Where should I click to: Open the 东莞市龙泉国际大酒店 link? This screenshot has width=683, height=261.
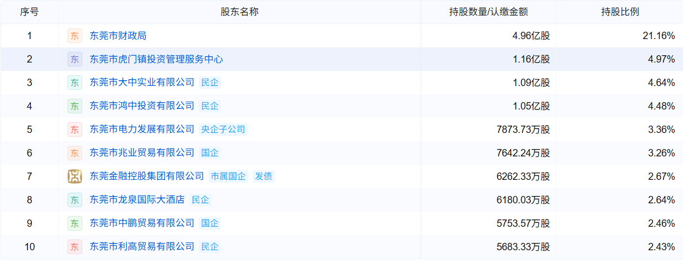click(137, 200)
